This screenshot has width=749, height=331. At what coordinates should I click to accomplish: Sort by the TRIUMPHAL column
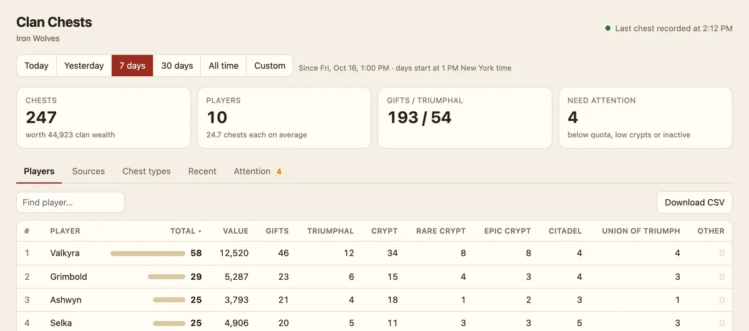[x=331, y=231]
